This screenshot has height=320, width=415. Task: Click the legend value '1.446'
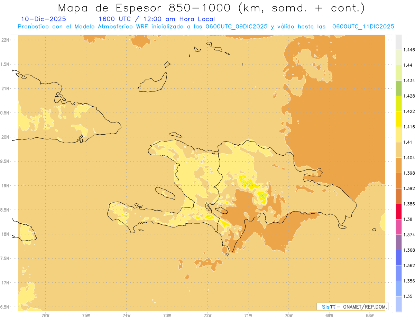coord(409,50)
